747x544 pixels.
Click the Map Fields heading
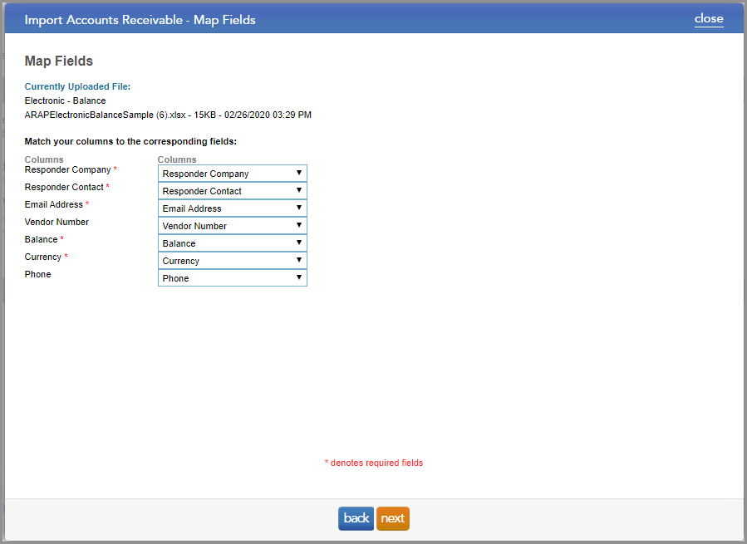click(x=58, y=61)
